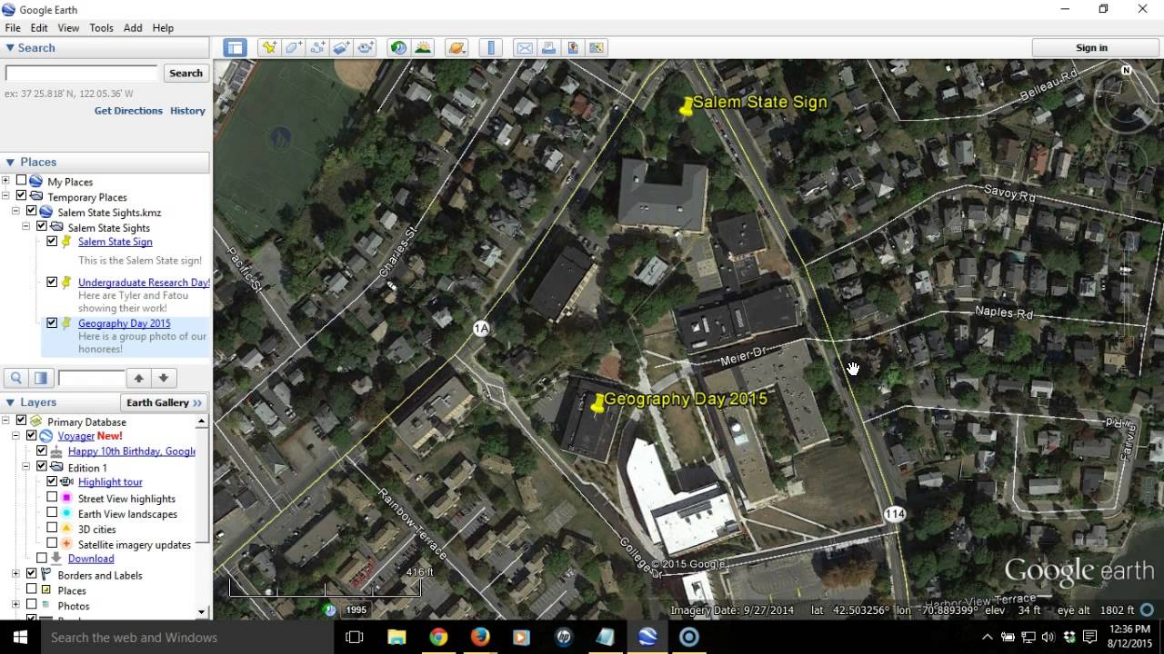Uncheck the Salem State Sign placemark checkbox
This screenshot has width=1164, height=654.
click(52, 242)
